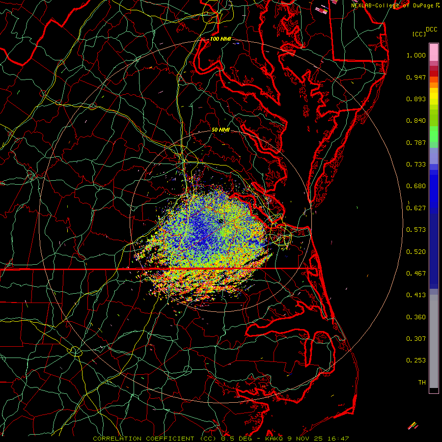
Task: Select the 0.573 scale value
Action: click(416, 230)
